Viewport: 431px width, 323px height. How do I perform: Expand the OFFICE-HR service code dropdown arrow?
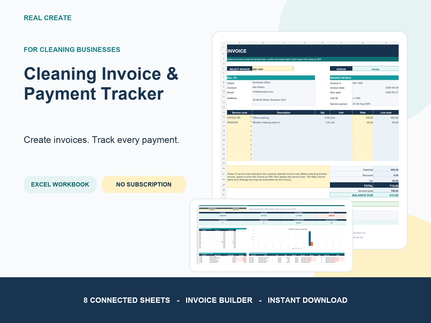click(251, 117)
